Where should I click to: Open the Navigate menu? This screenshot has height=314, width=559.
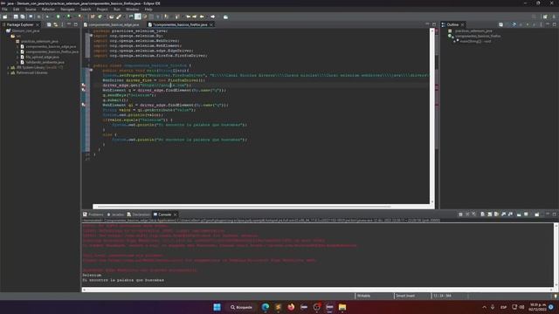tap(67, 10)
